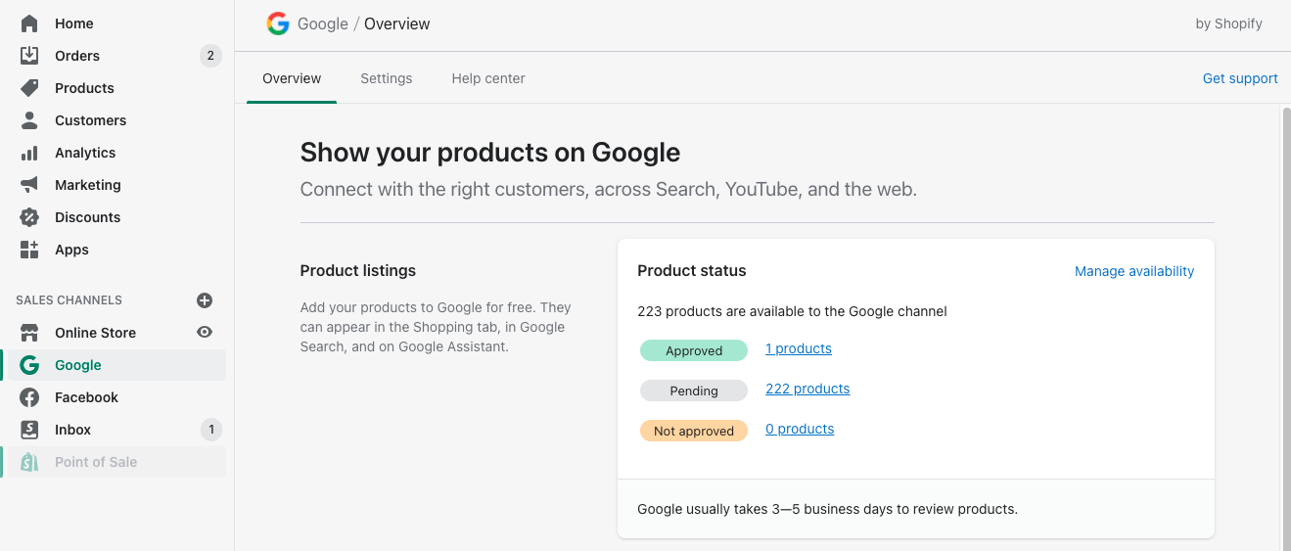
Task: Preview Online Store with the eye icon
Action: (205, 333)
